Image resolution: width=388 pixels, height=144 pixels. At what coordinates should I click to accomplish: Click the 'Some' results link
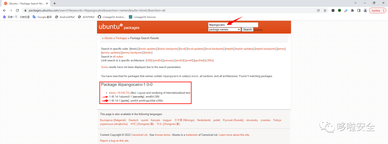pyautogui.click(x=104, y=67)
